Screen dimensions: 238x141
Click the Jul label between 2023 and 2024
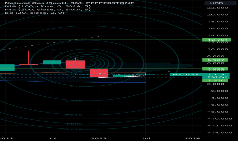point(145,138)
